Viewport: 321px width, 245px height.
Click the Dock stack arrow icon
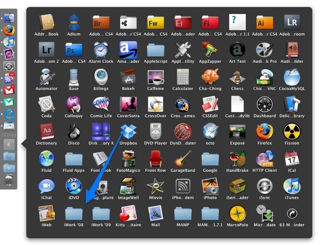coord(9,144)
